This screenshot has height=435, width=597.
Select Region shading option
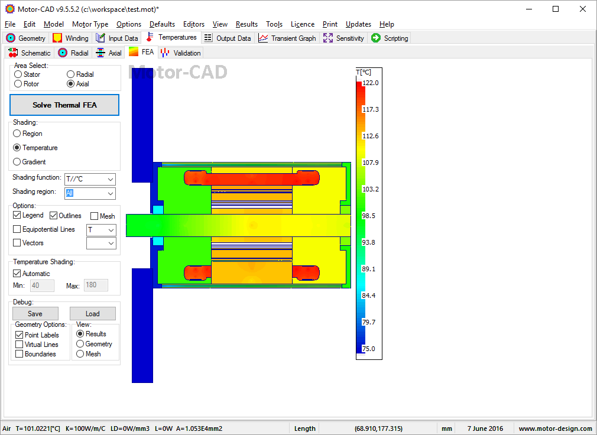[x=17, y=134]
